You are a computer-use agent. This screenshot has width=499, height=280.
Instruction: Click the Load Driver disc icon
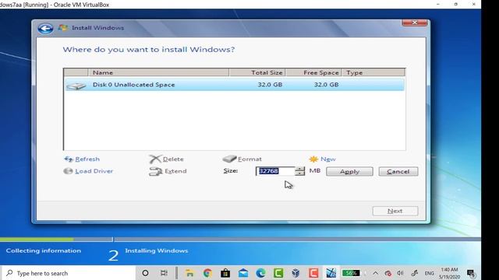pos(68,171)
